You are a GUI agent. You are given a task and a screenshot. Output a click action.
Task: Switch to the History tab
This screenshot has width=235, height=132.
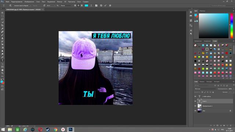[217, 82]
